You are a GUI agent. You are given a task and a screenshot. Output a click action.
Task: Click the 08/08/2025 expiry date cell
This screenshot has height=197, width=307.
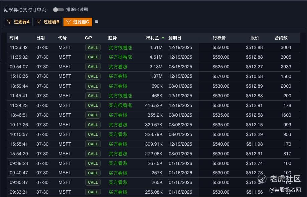click(x=180, y=125)
